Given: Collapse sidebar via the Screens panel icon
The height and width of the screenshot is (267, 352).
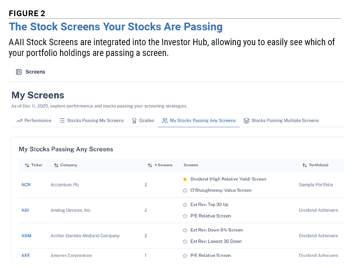Looking at the screenshot, I should click(x=19, y=72).
